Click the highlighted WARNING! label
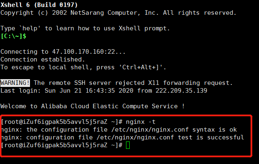 tap(15, 83)
